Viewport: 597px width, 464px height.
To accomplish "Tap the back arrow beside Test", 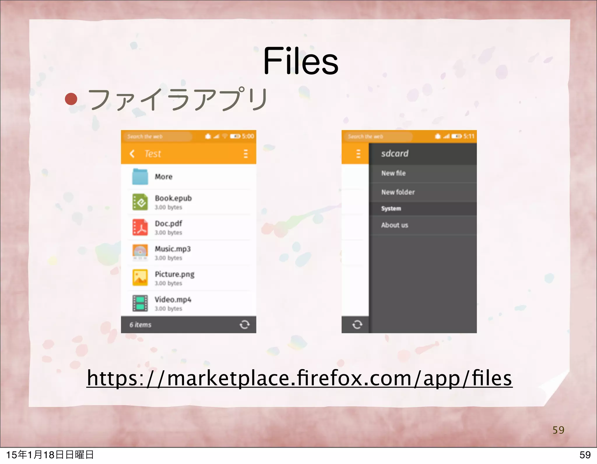I will 132,154.
